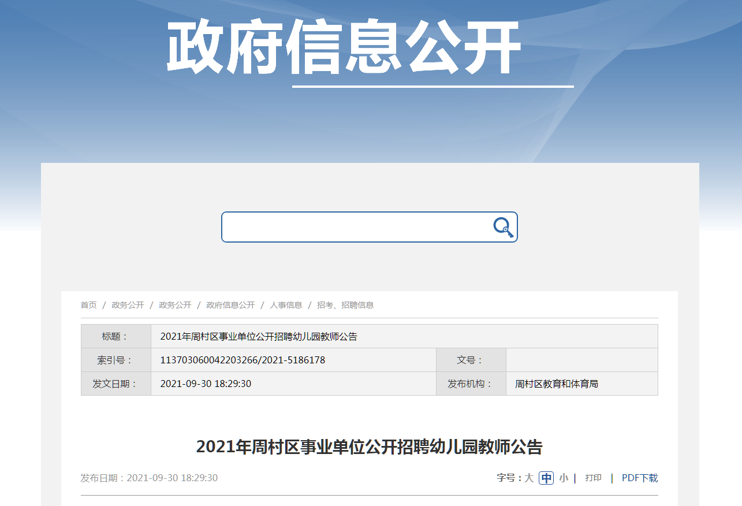Go to 首页 breadcrumb link
Viewport: 742px width, 506px height.
tap(89, 305)
